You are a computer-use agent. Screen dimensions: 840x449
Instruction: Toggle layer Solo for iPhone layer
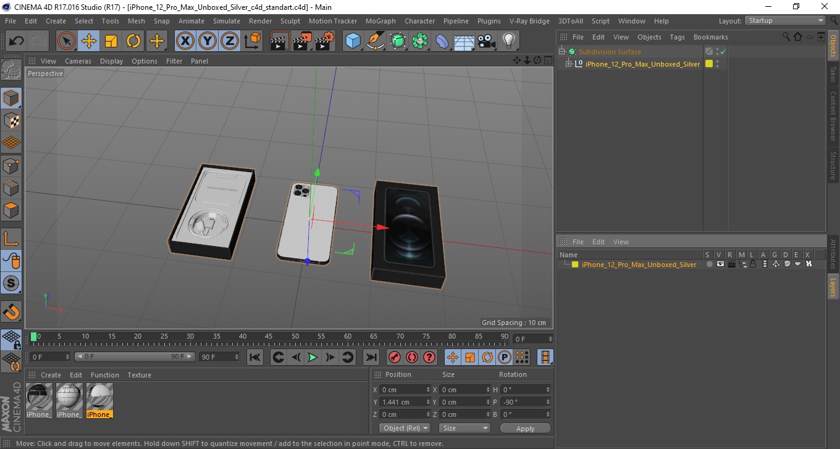(710, 265)
